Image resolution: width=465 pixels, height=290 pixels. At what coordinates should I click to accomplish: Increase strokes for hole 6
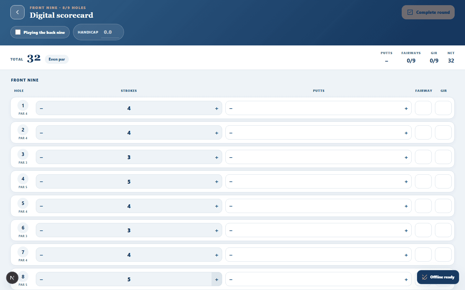[217, 230]
